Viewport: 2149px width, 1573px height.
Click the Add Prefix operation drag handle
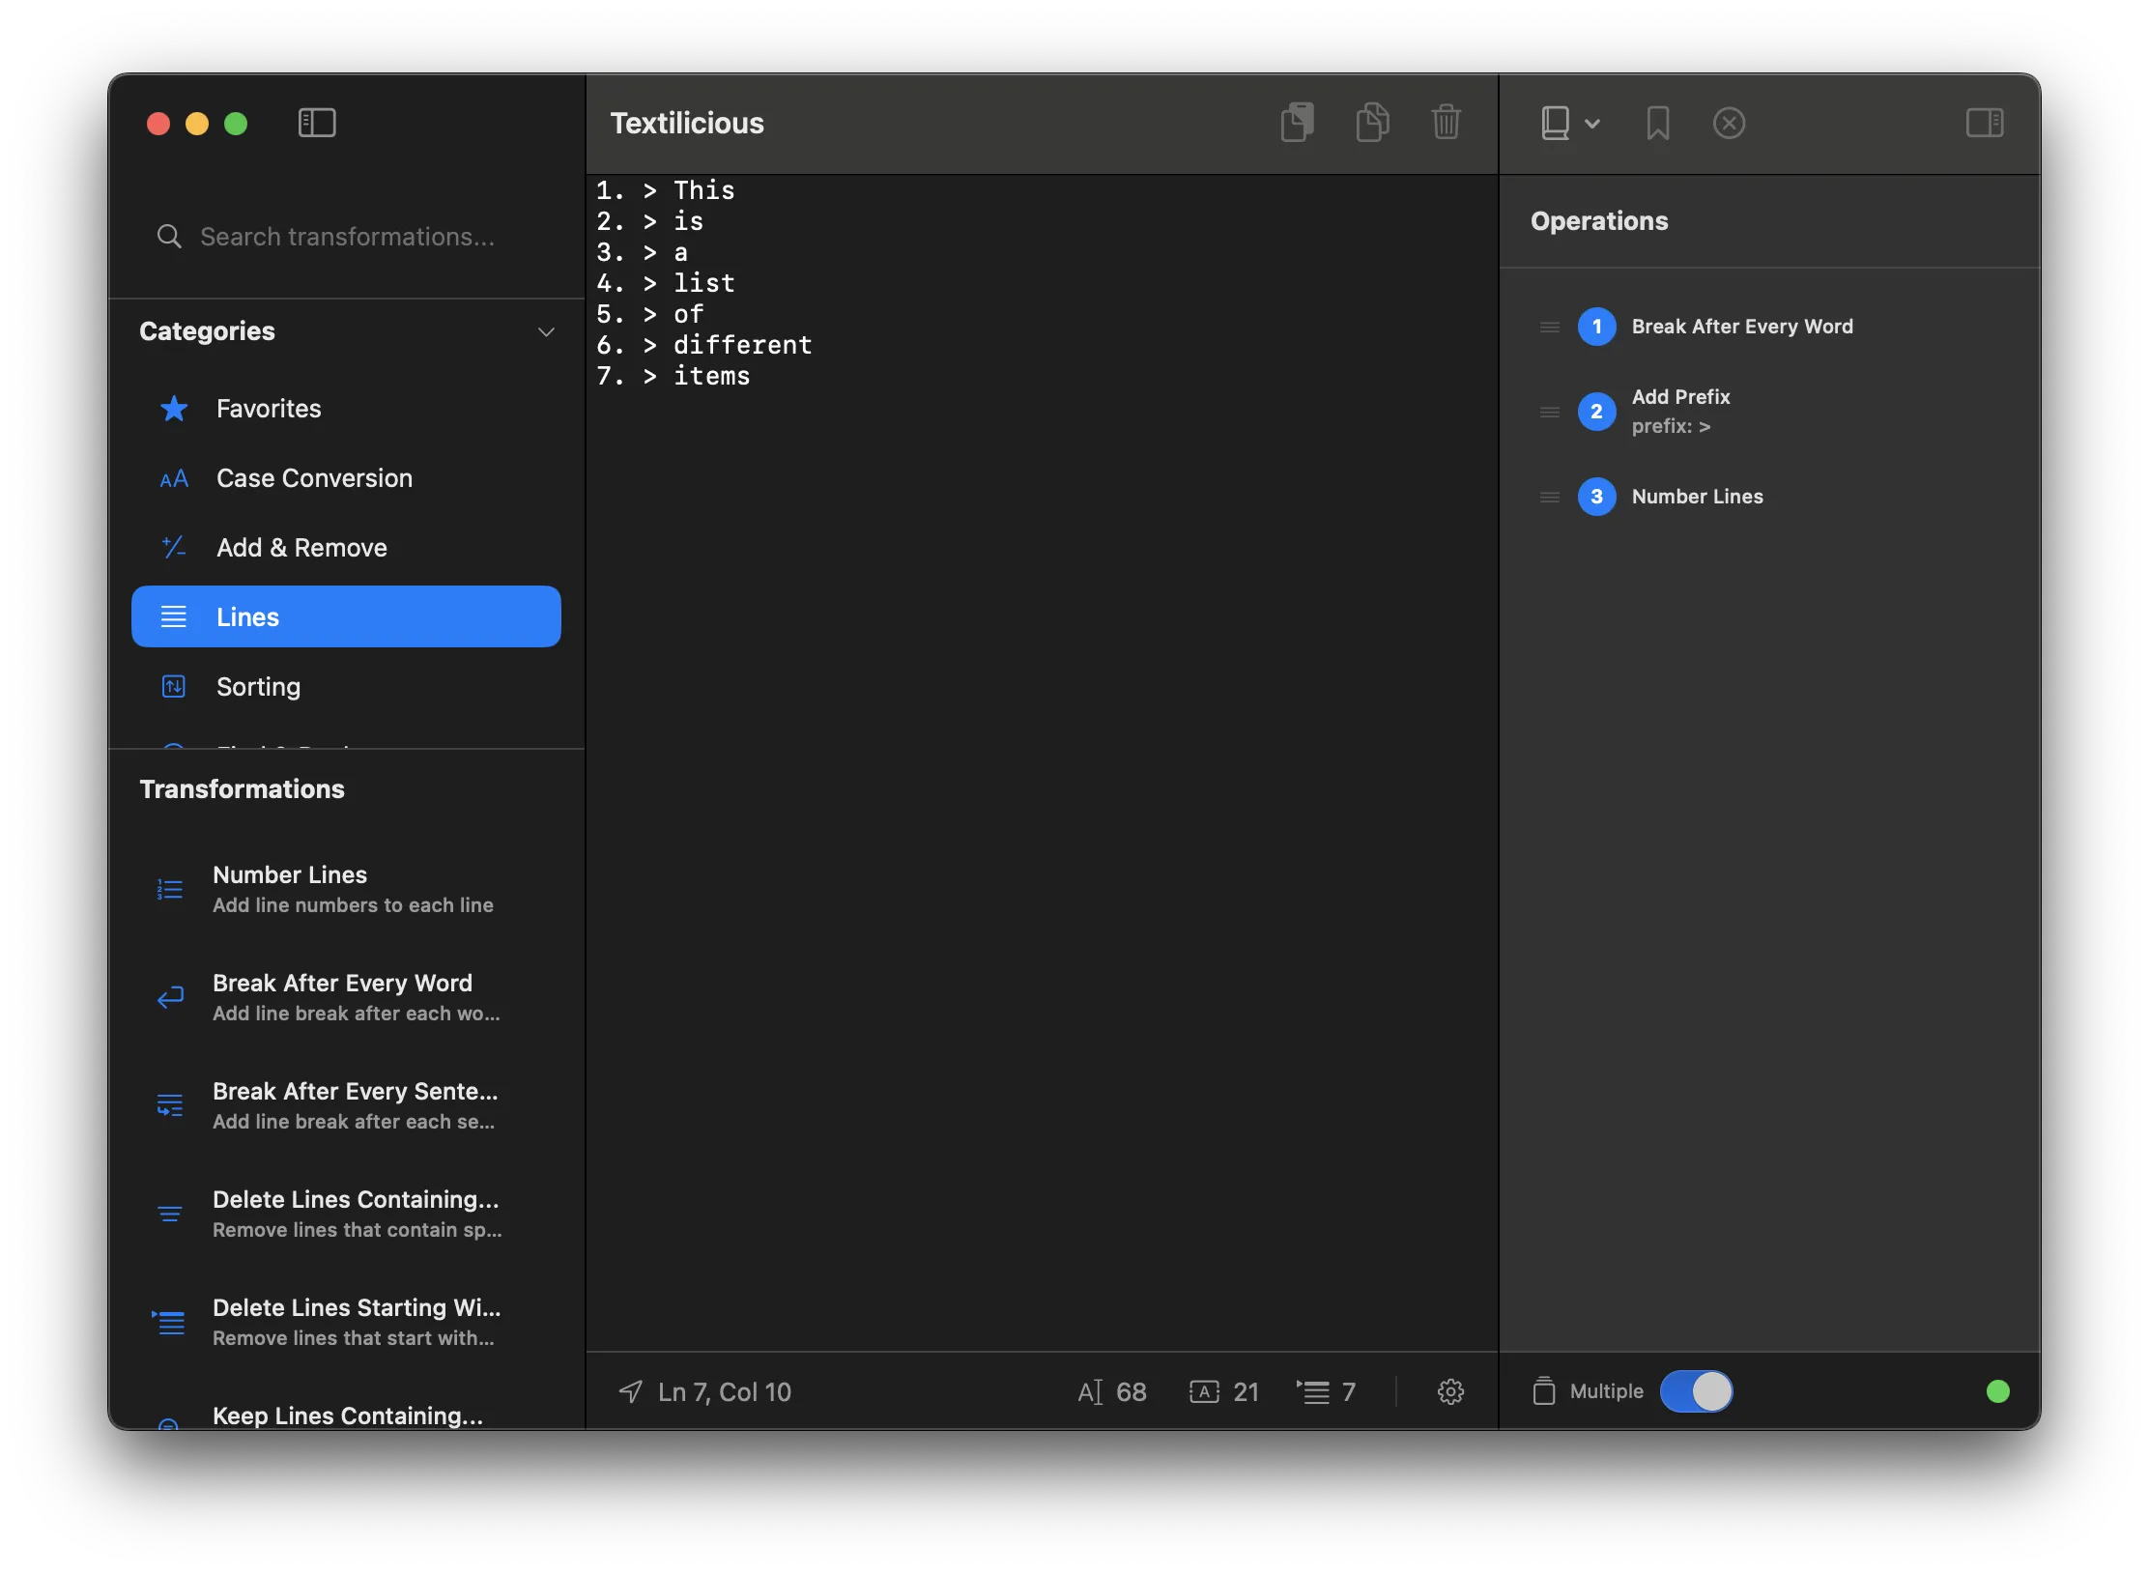pos(1549,412)
